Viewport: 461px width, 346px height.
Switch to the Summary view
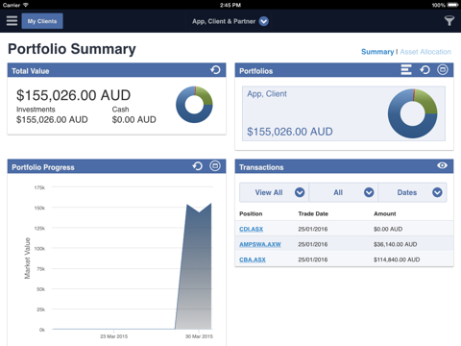(377, 52)
